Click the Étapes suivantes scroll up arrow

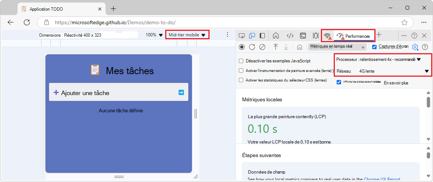(428, 148)
